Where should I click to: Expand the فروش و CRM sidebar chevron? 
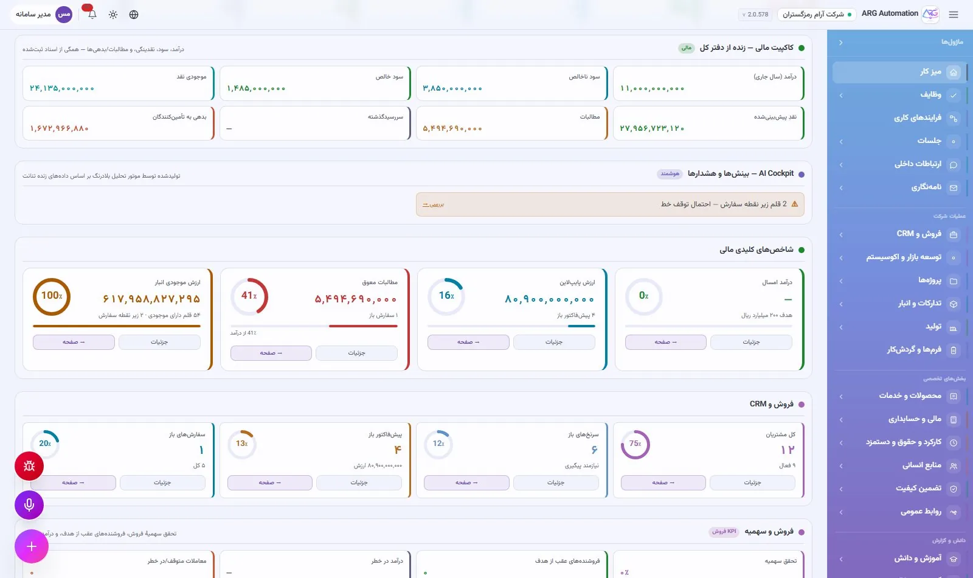tap(840, 234)
